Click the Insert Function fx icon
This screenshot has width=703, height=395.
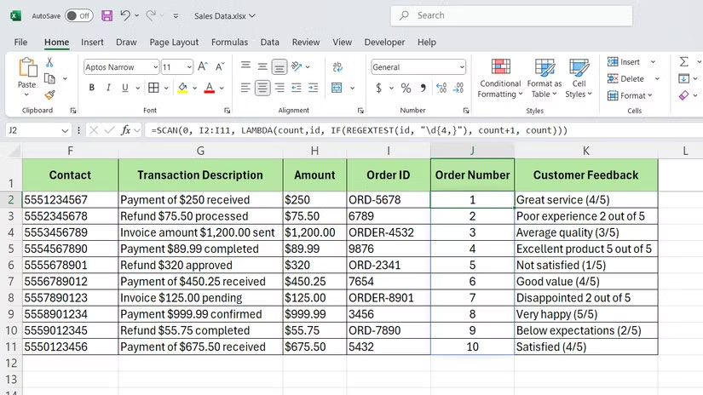(x=126, y=130)
